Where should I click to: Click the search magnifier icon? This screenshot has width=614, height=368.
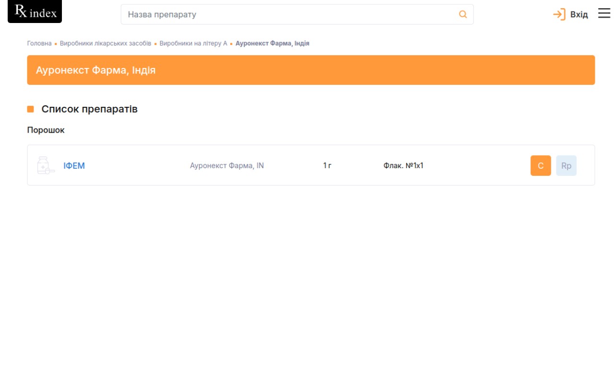(x=463, y=14)
